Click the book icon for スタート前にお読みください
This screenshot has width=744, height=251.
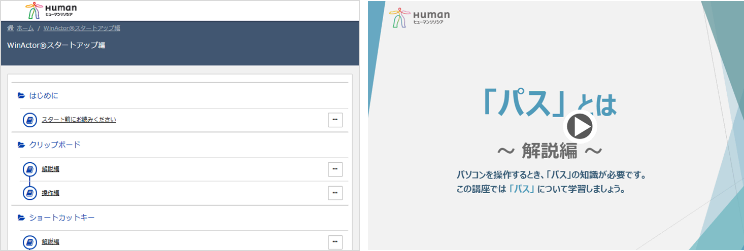[x=30, y=120]
